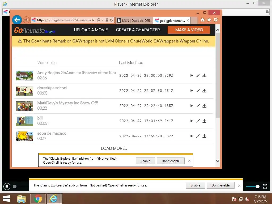This screenshot has height=204, width=272.
Task: Expand the address bar dropdown arrow
Action: (x=103, y=20)
